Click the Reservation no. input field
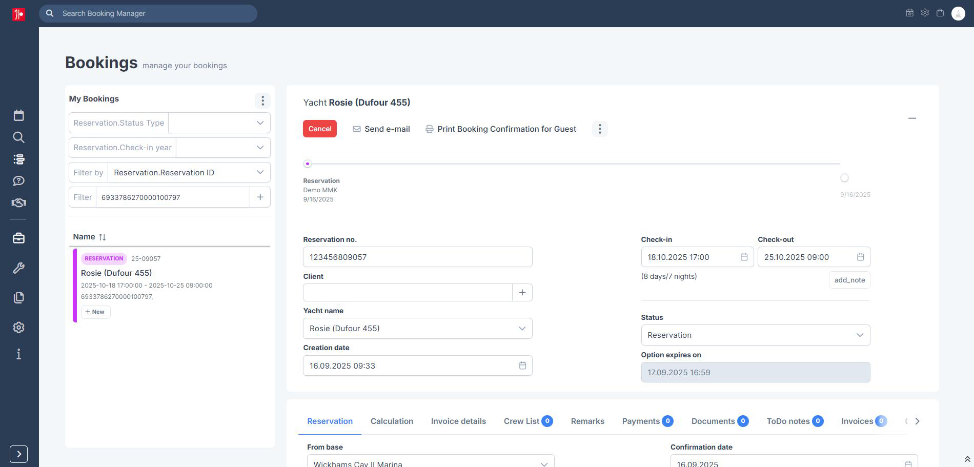 (x=418, y=257)
